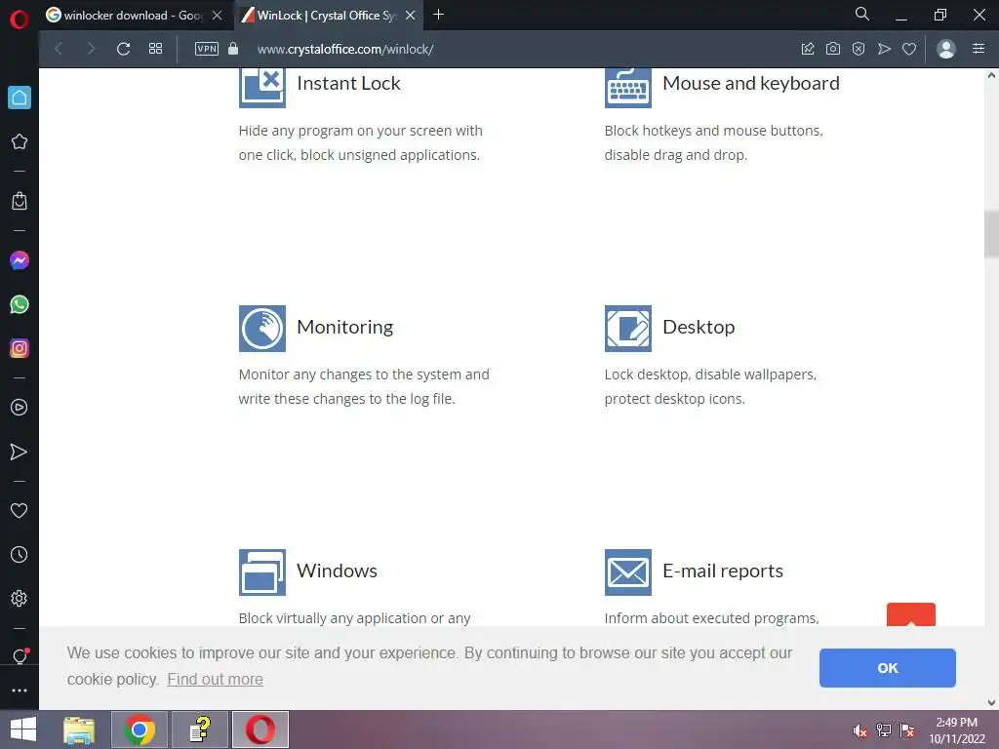Click the Desktop heading
Viewport: 999px width, 749px height.
coord(699,328)
